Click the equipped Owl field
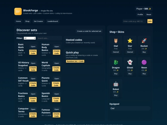167x125 pixels. pos(130,108)
